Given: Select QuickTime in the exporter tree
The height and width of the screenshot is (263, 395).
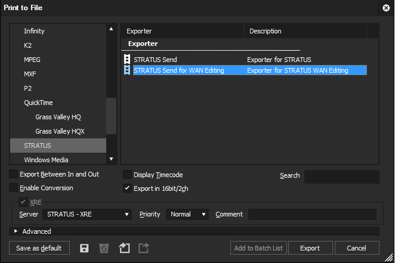Looking at the screenshot, I should click(x=38, y=103).
